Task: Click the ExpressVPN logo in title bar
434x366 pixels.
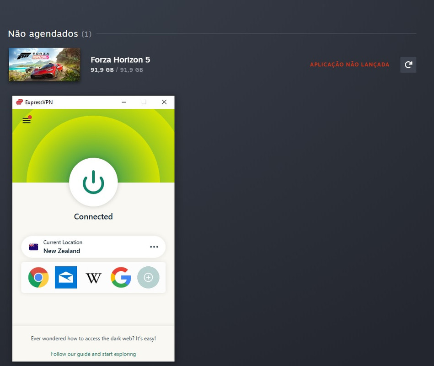Action: point(19,102)
